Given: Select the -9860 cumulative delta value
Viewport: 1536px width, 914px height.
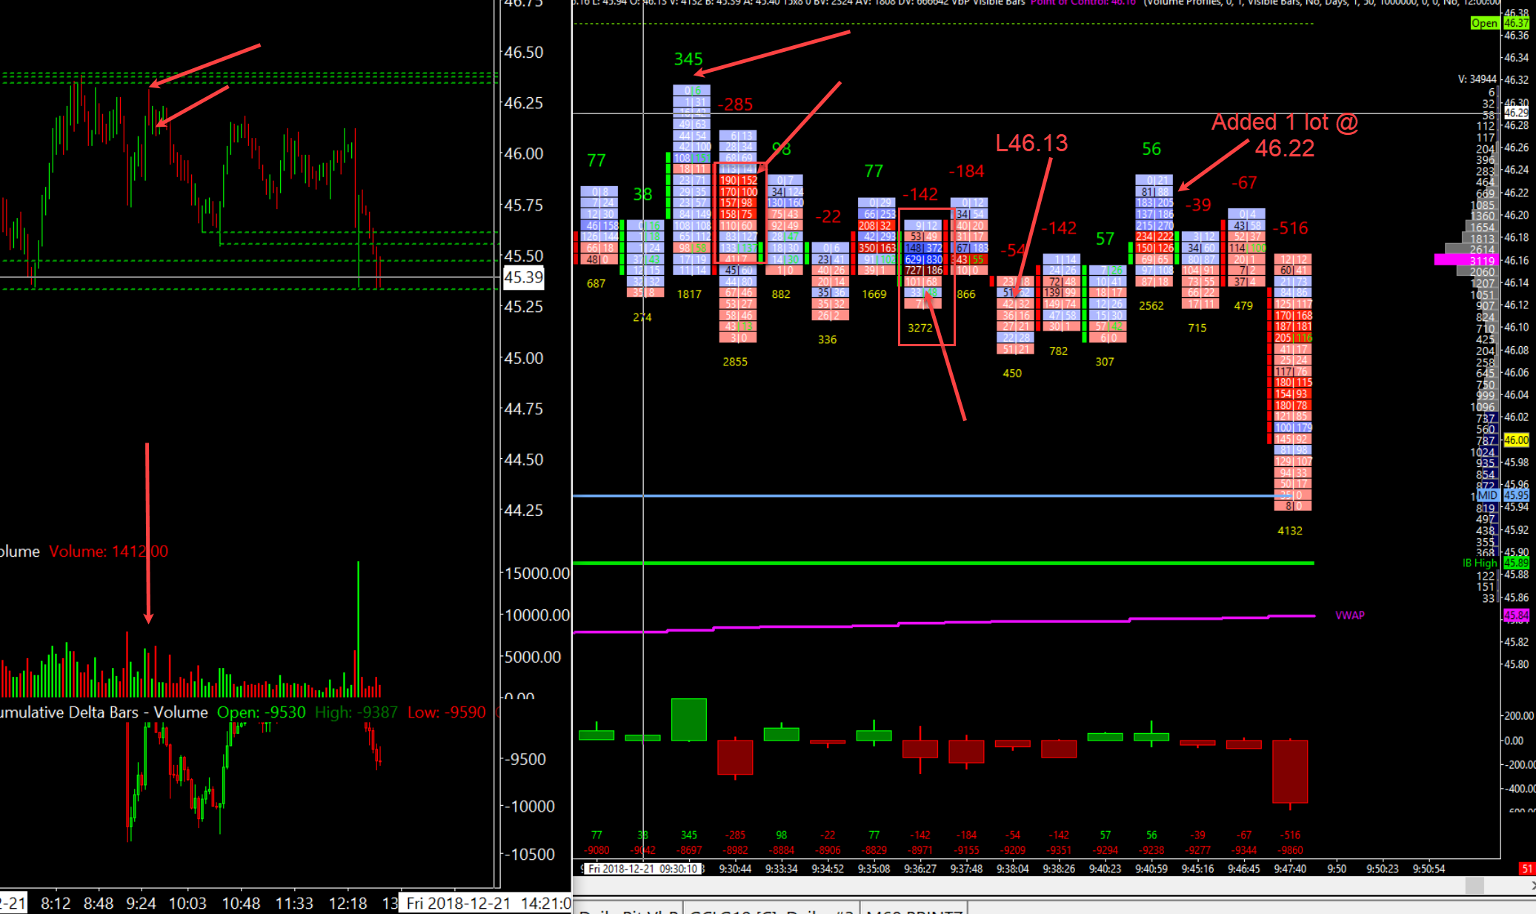Looking at the screenshot, I should tap(1290, 850).
